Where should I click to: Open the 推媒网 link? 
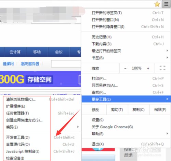click(8, 64)
